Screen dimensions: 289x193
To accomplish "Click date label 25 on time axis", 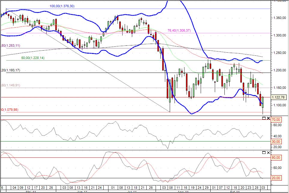I will (51, 188).
